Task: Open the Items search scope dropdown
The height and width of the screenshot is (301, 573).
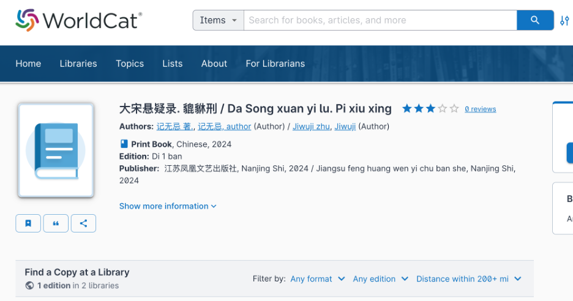Action: tap(218, 20)
